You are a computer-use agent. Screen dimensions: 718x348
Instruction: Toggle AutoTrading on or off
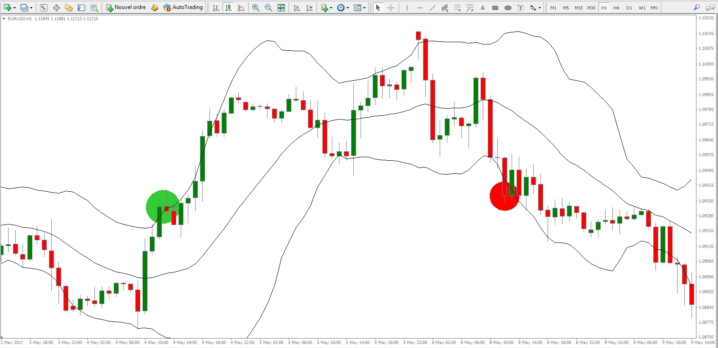click(183, 8)
